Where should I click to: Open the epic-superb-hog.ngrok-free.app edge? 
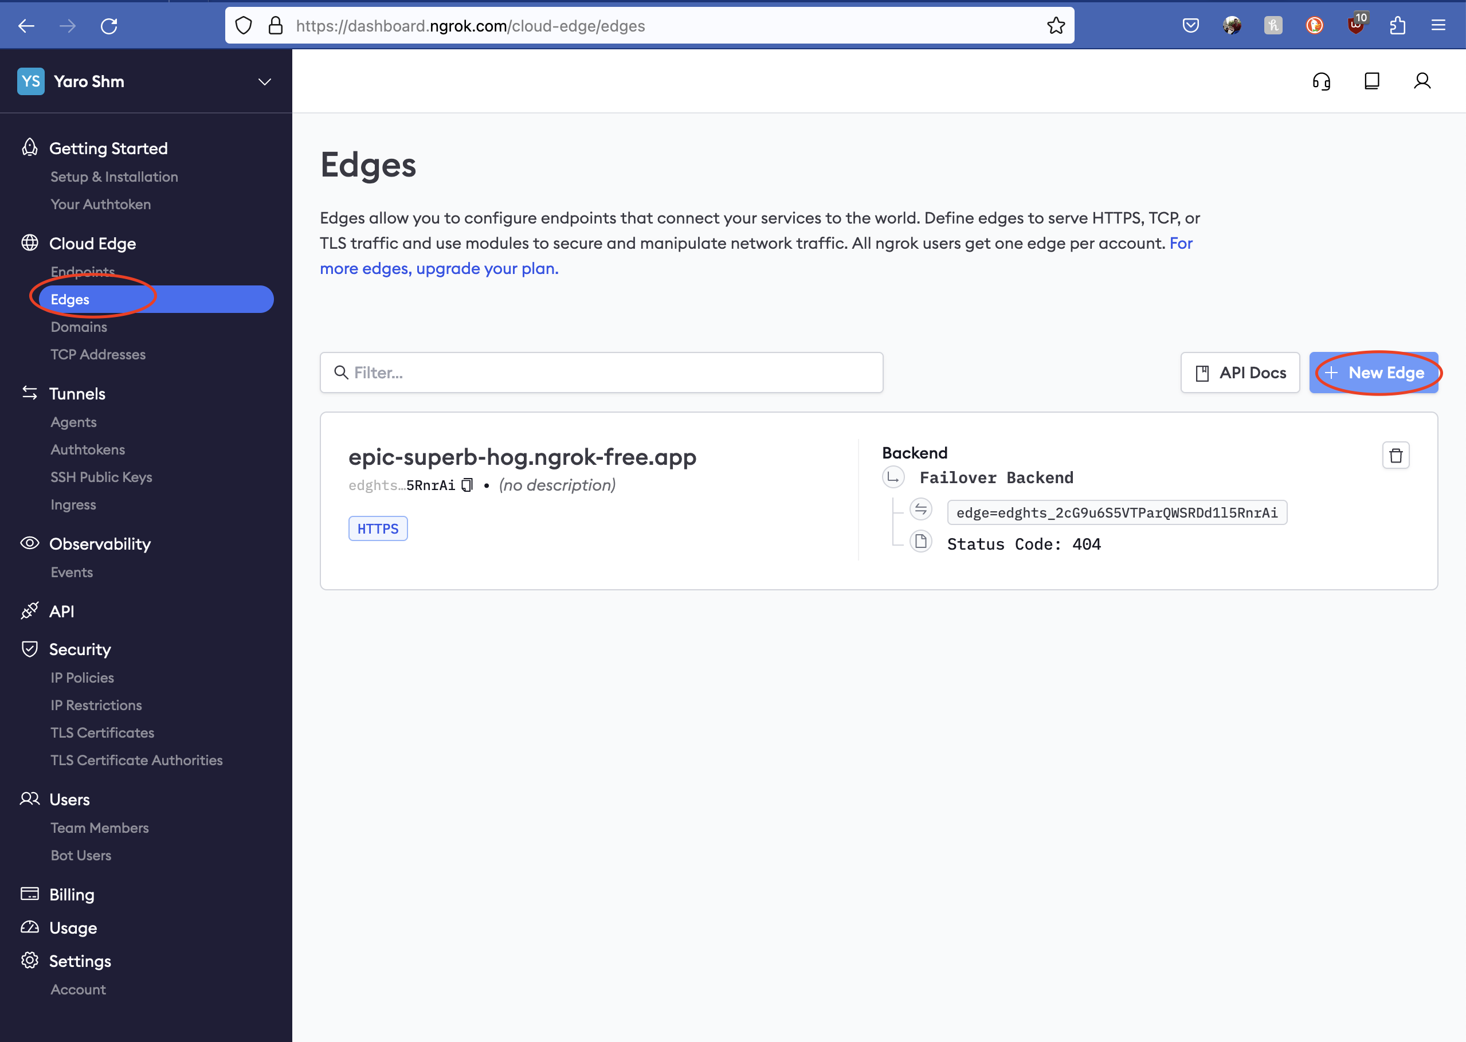pyautogui.click(x=522, y=457)
